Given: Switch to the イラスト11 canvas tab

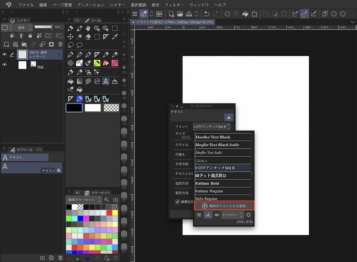Looking at the screenshot, I should 173,22.
